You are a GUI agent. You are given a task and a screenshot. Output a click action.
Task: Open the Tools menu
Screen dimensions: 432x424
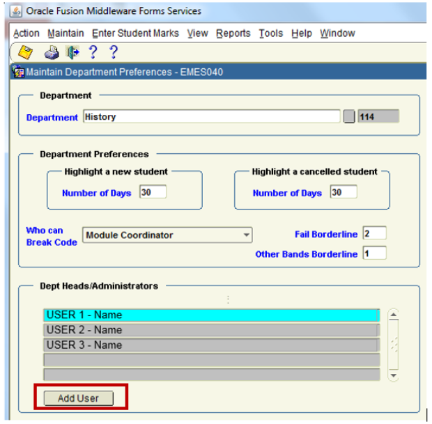click(x=270, y=33)
